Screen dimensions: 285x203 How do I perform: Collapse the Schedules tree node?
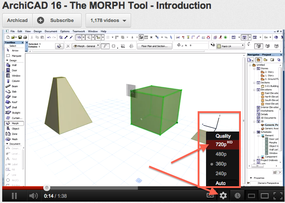[x=255, y=132]
